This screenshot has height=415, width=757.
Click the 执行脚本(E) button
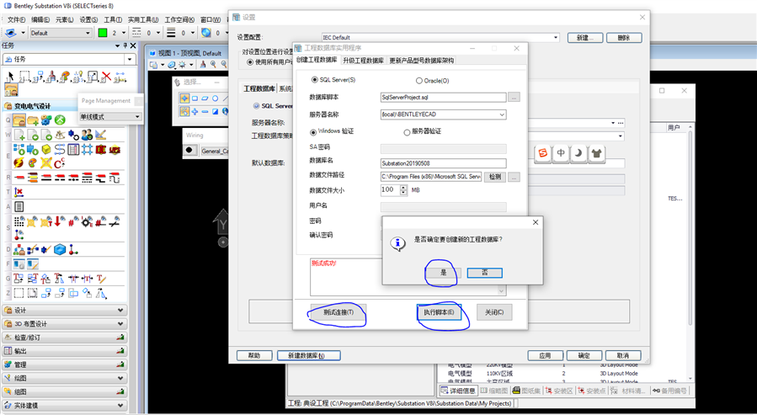(439, 312)
